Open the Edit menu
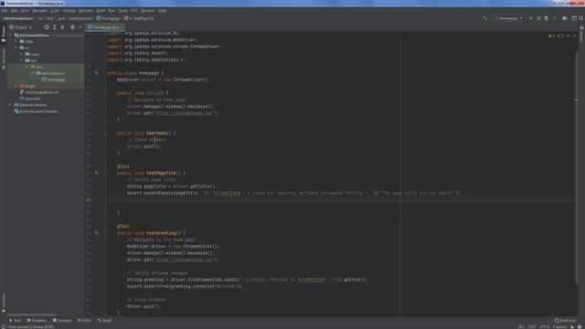This screenshot has height=329, width=585. [15, 10]
